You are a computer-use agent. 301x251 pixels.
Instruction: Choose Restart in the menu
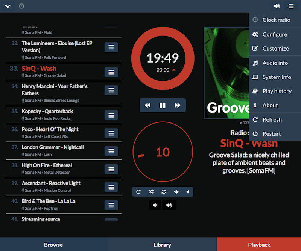[275, 134]
